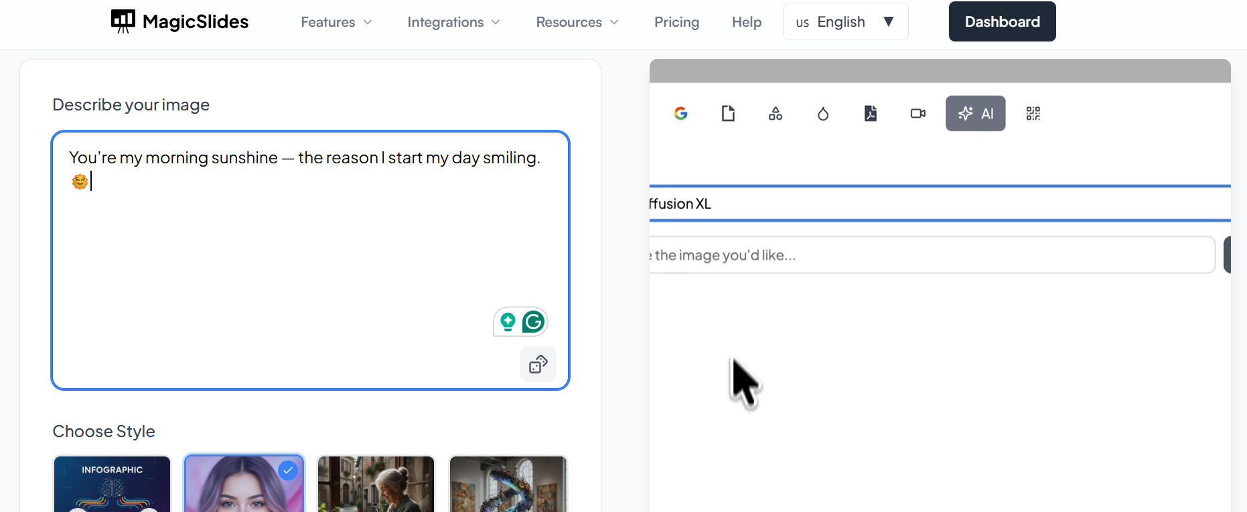The height and width of the screenshot is (512, 1247).
Task: Go to the Pricing page
Action: [x=676, y=22]
